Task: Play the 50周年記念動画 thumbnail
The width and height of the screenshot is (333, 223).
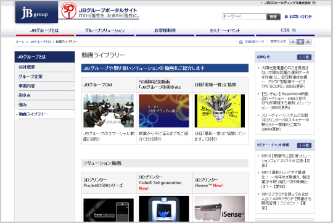Action: point(164,111)
